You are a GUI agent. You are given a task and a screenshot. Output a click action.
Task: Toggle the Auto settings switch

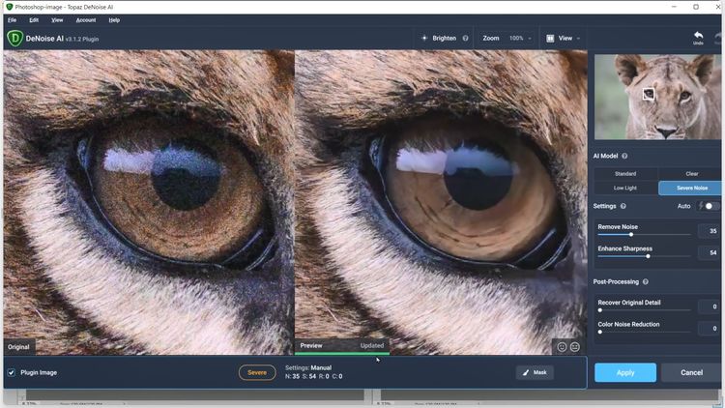click(710, 206)
